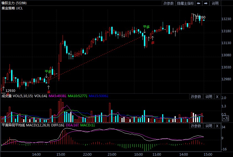The image size is (233, 157).
Task: Open 说明 for the MACD panel
Action: tap(209, 126)
